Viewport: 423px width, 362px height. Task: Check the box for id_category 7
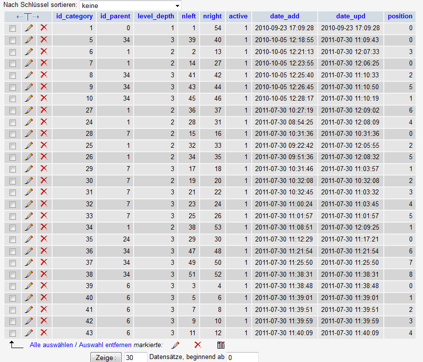pyautogui.click(x=13, y=63)
